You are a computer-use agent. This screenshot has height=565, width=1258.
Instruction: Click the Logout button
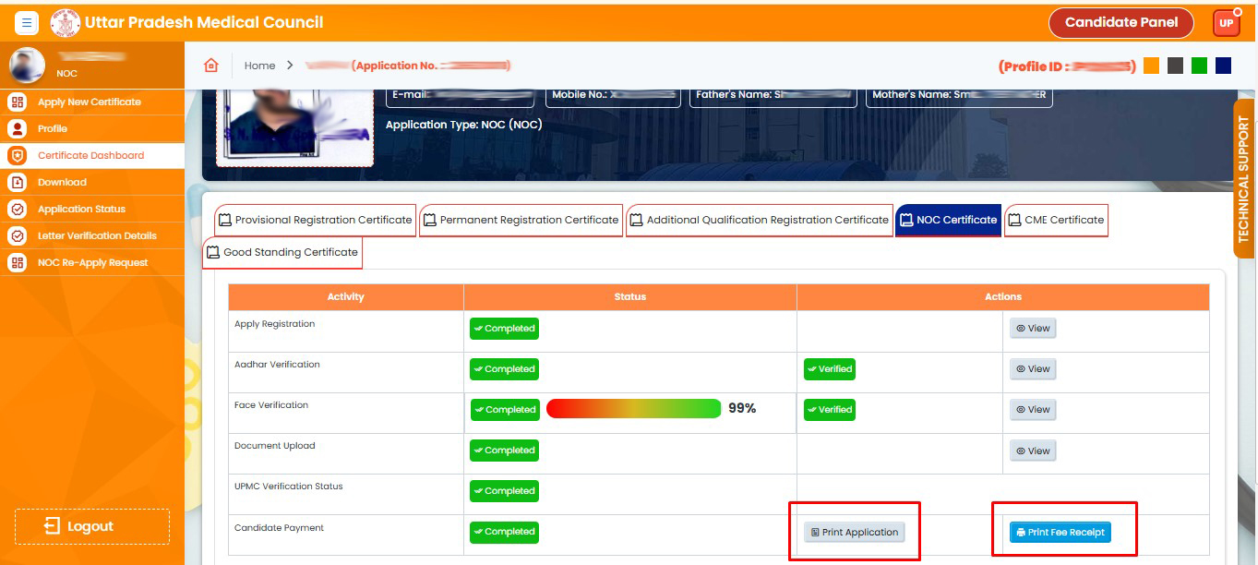91,526
